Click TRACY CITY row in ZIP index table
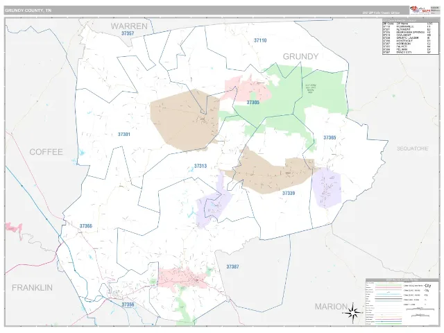The height and width of the screenshot is (333, 444). coord(411,53)
